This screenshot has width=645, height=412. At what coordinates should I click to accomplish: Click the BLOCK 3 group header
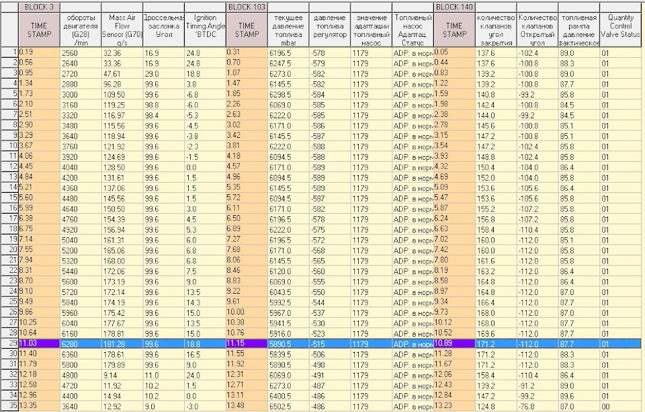point(38,6)
